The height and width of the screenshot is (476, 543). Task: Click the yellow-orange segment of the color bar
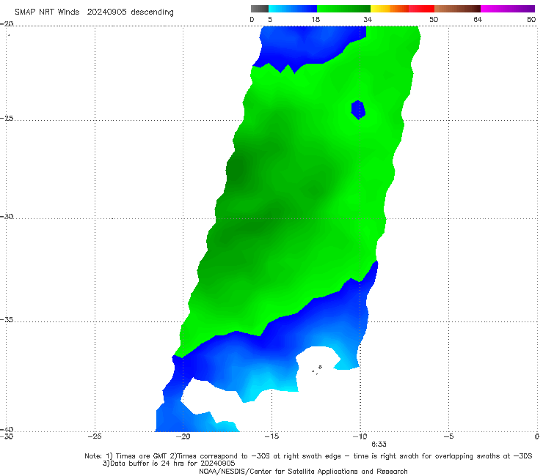pyautogui.click(x=390, y=9)
